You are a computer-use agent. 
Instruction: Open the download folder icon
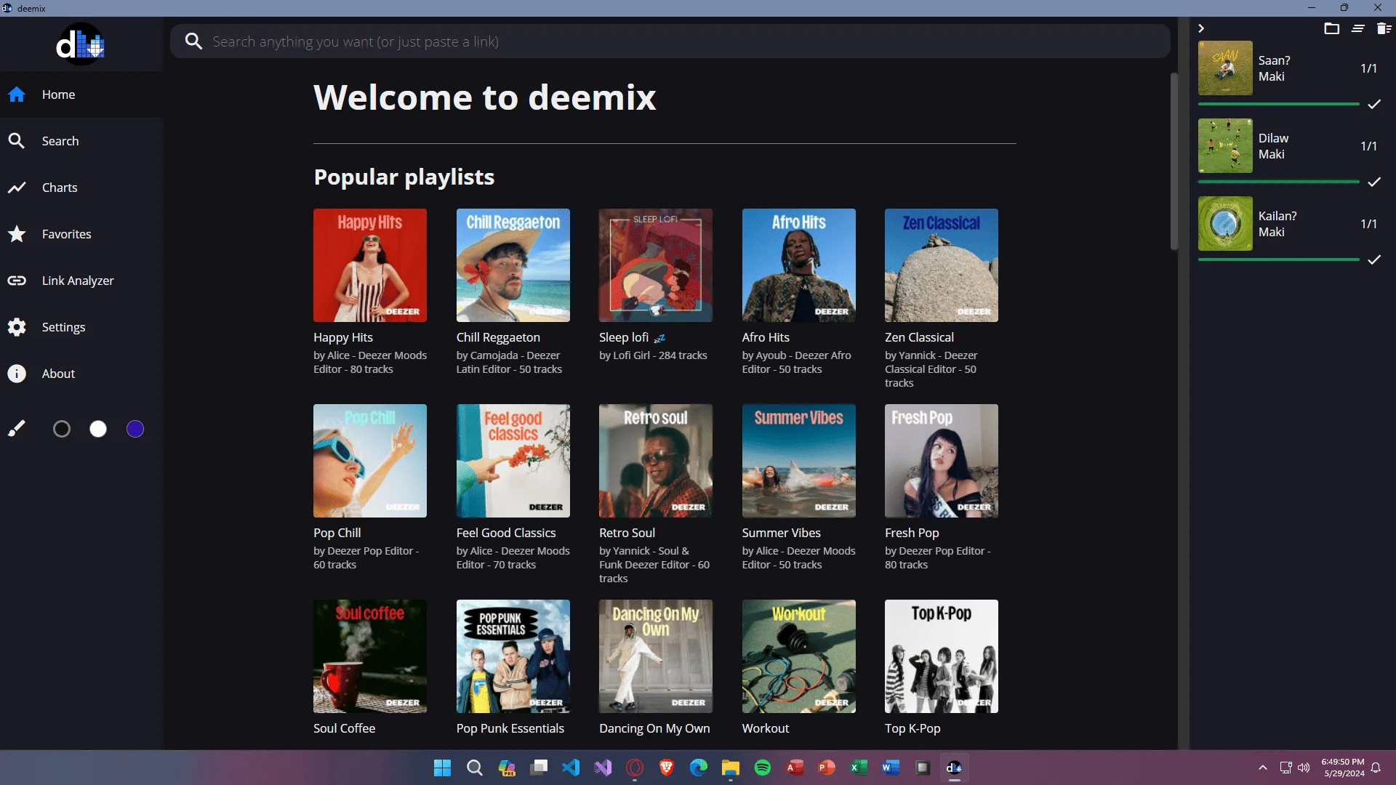1331,28
